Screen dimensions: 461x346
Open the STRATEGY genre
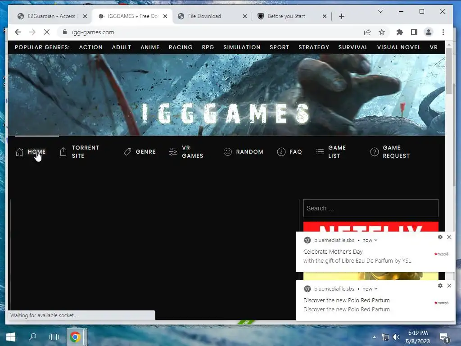314,47
